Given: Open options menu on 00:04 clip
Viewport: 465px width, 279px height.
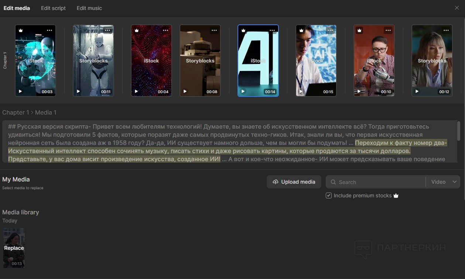Looking at the screenshot, I should point(165,30).
